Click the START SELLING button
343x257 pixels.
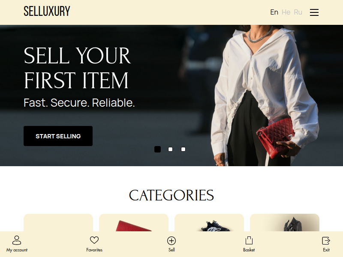point(58,136)
